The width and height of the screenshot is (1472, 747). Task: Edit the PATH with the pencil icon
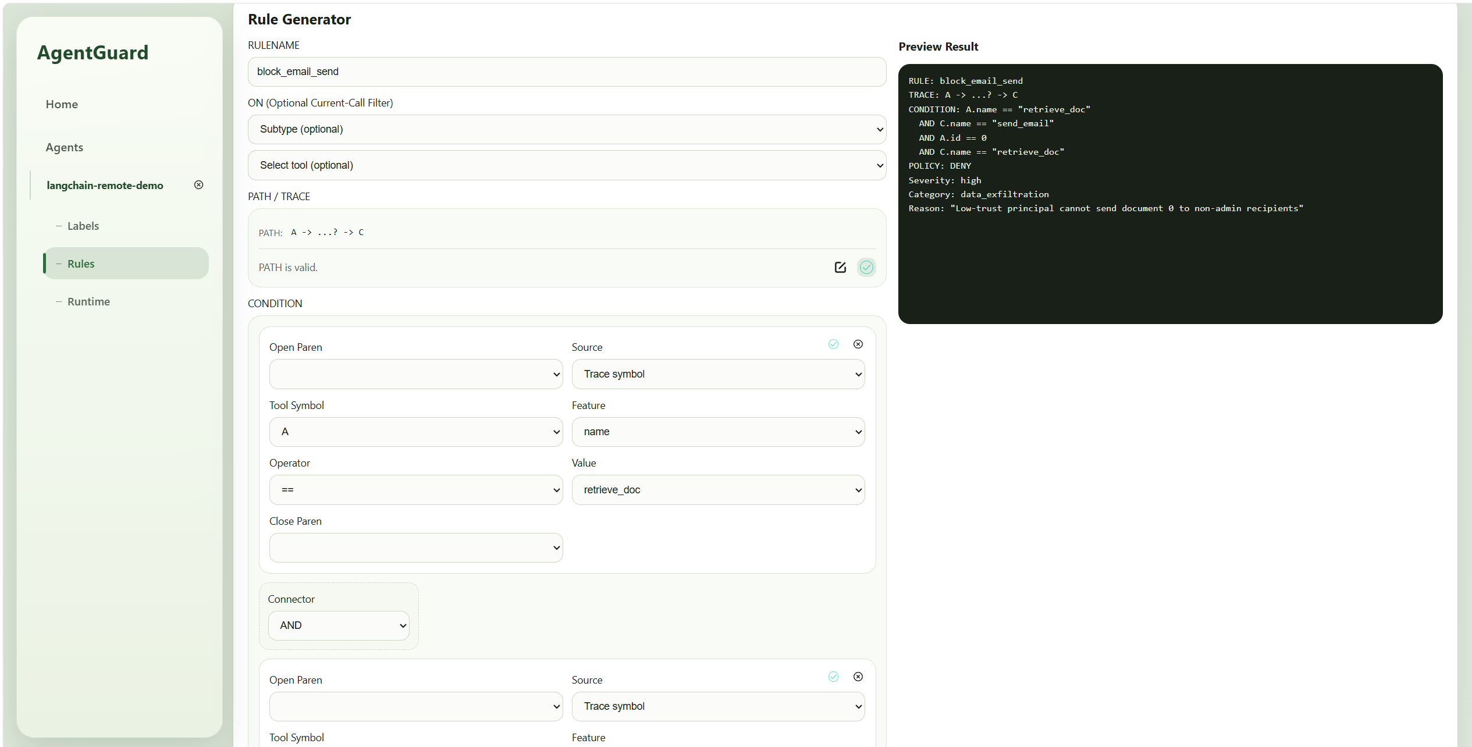point(840,267)
